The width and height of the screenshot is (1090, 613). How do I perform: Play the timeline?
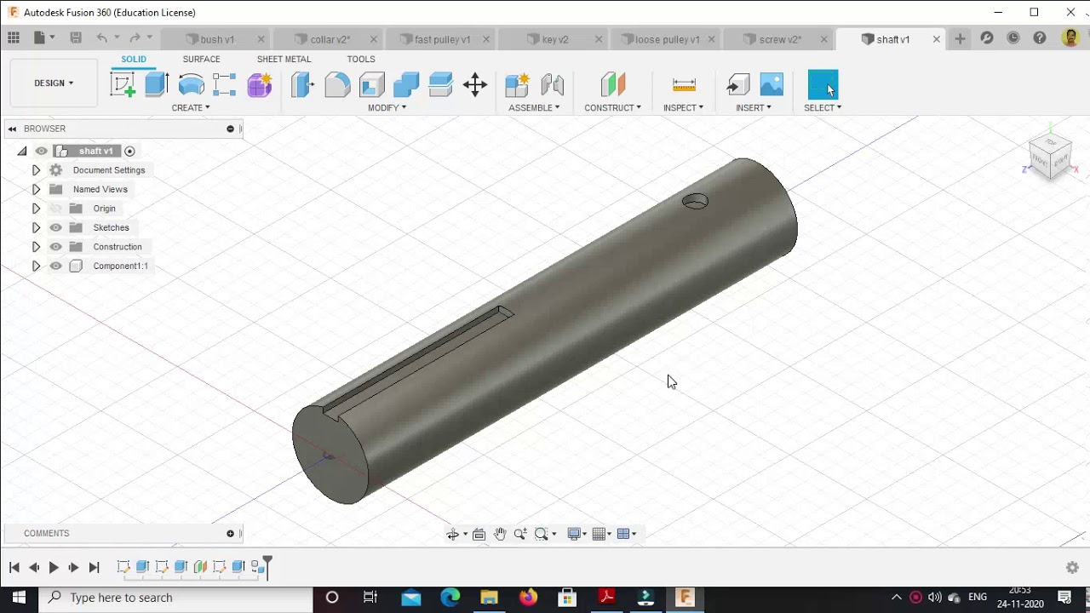54,567
